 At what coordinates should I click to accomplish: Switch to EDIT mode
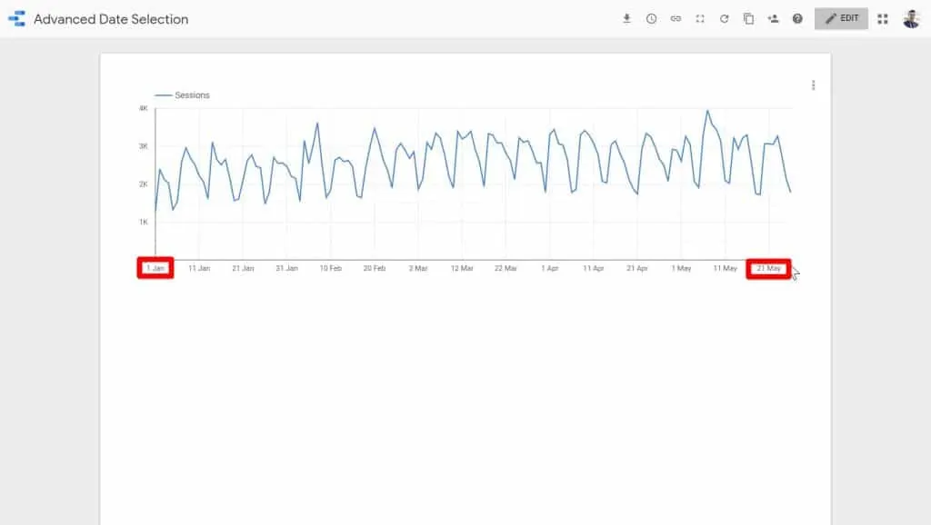(x=840, y=18)
